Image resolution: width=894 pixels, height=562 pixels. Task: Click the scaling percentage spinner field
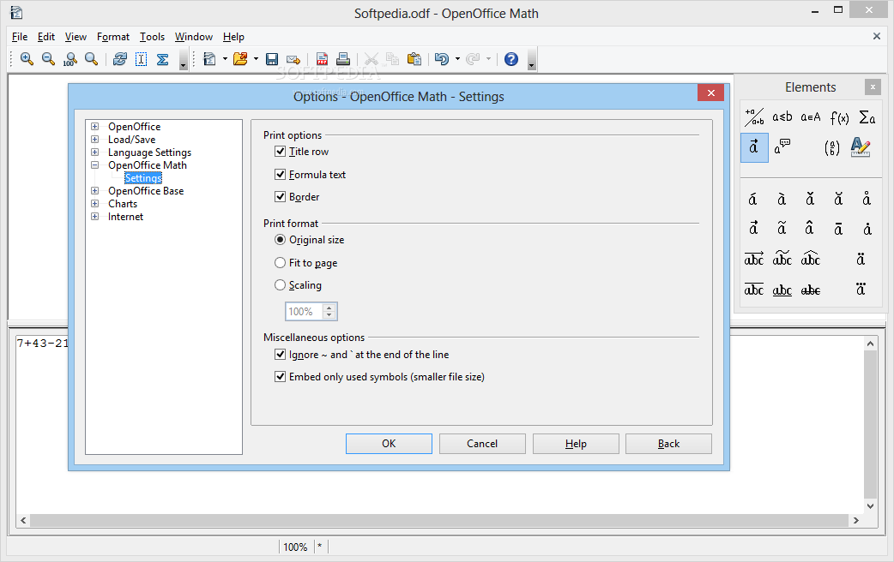pyautogui.click(x=311, y=312)
